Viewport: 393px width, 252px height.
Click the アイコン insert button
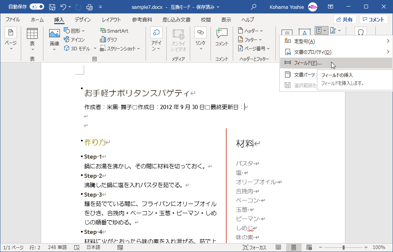click(x=74, y=40)
